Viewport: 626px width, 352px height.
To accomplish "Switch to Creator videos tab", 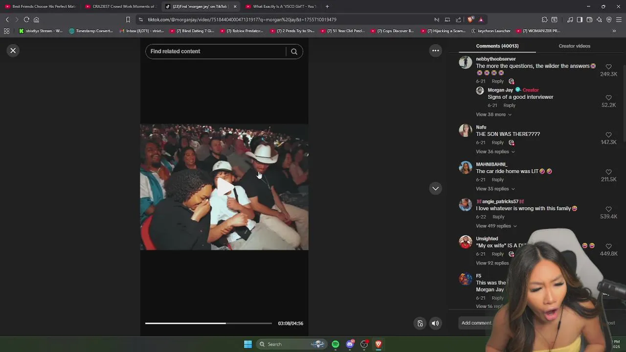I will tap(574, 46).
